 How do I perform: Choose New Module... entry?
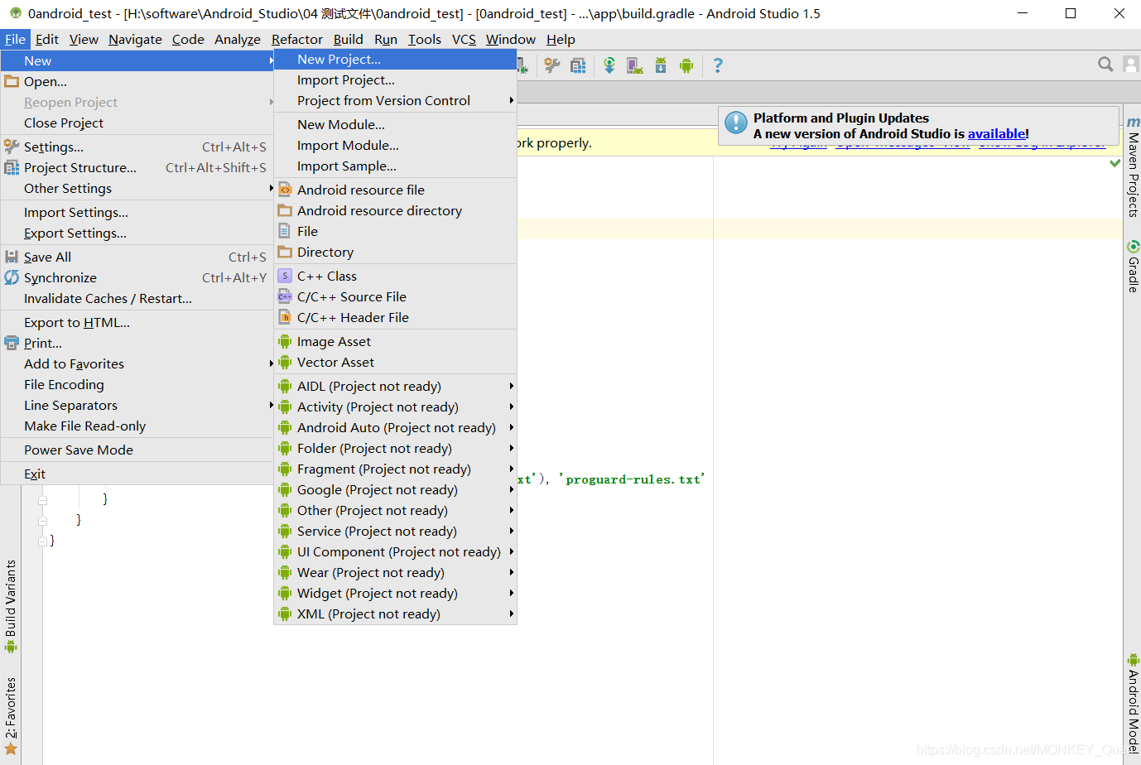[395, 124]
